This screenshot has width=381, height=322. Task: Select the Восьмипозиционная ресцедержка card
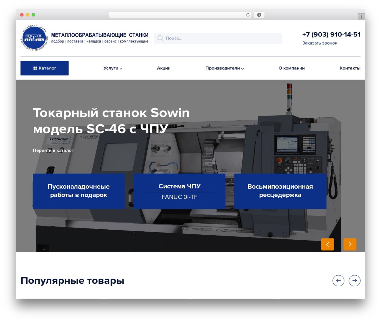click(280, 191)
